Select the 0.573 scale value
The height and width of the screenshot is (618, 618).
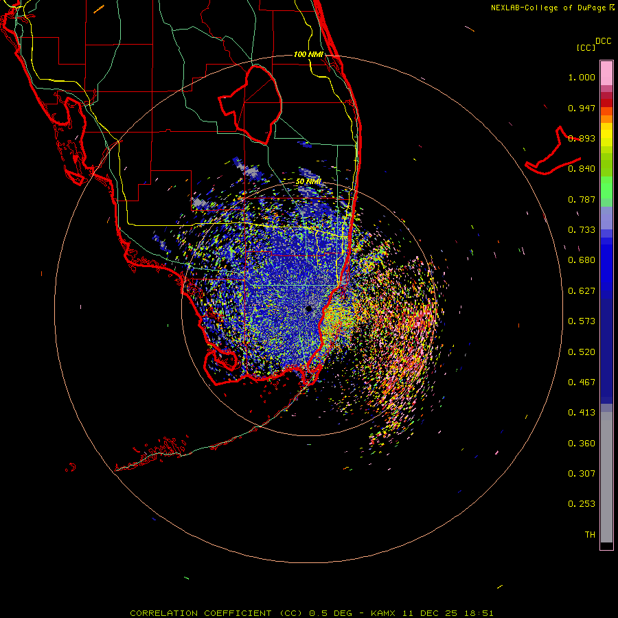tap(582, 321)
